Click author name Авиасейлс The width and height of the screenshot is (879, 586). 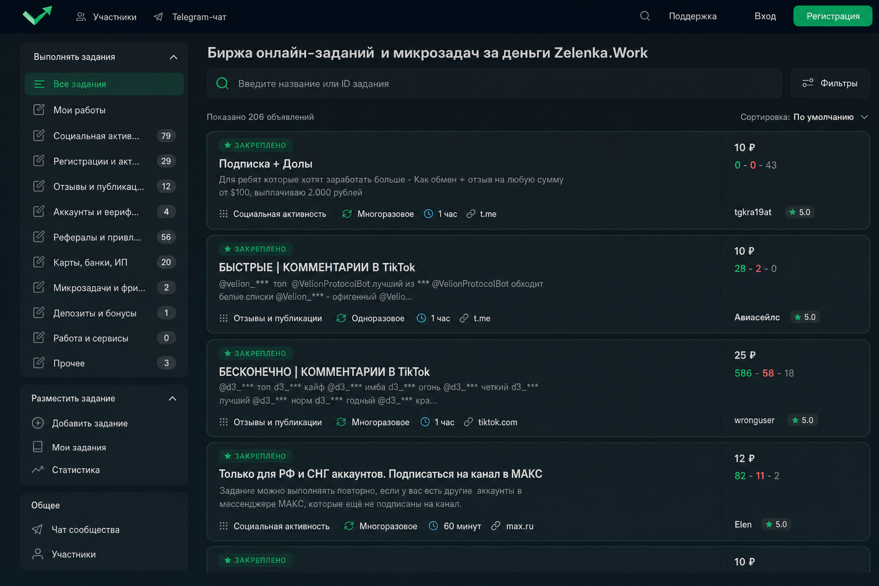pos(757,317)
